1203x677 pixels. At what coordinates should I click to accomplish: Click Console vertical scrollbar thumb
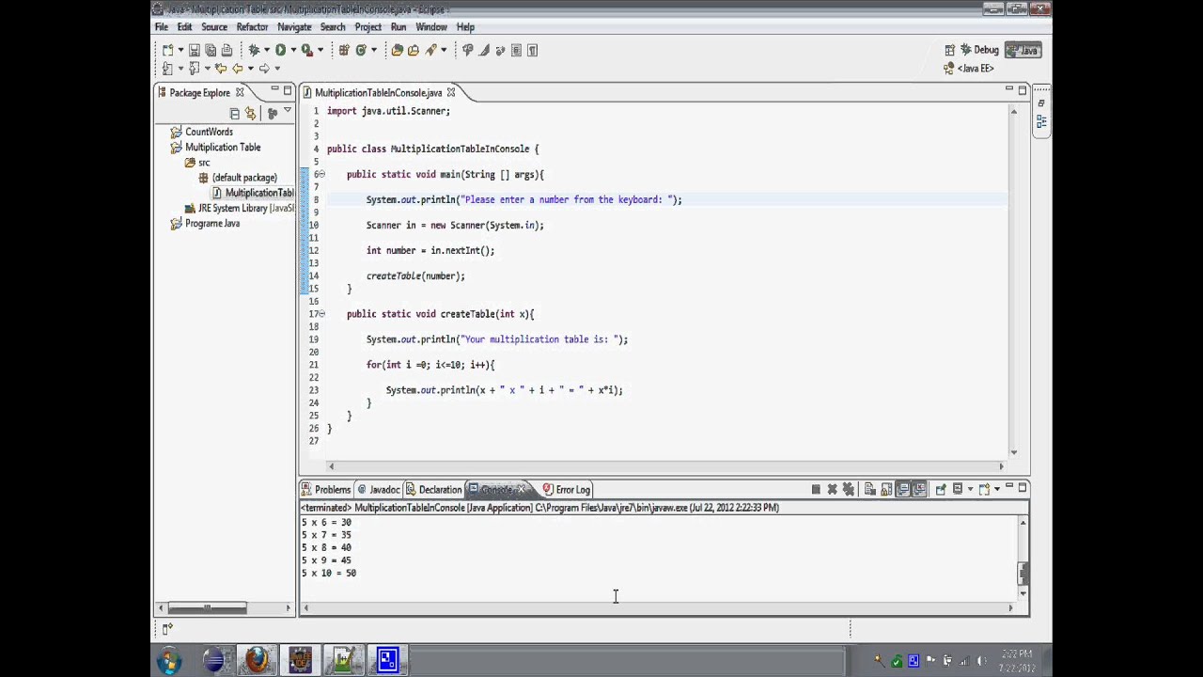(x=1023, y=572)
